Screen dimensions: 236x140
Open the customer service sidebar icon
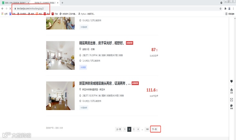(231, 107)
